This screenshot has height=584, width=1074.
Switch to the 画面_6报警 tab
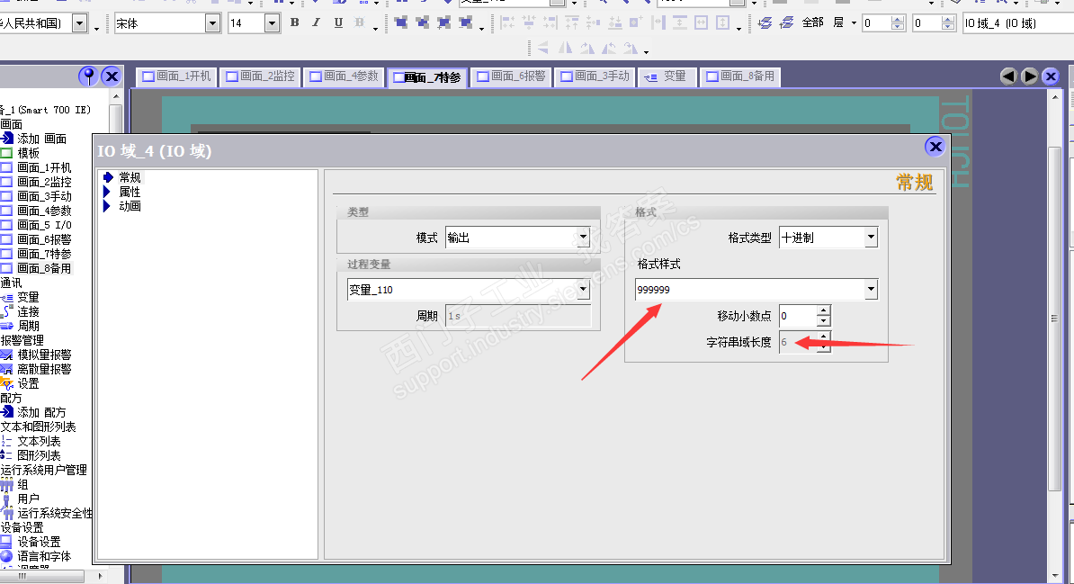click(x=511, y=76)
